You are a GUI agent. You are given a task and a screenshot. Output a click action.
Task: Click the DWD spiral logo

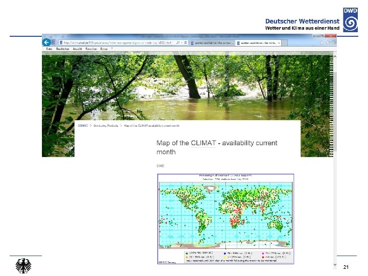351,20
